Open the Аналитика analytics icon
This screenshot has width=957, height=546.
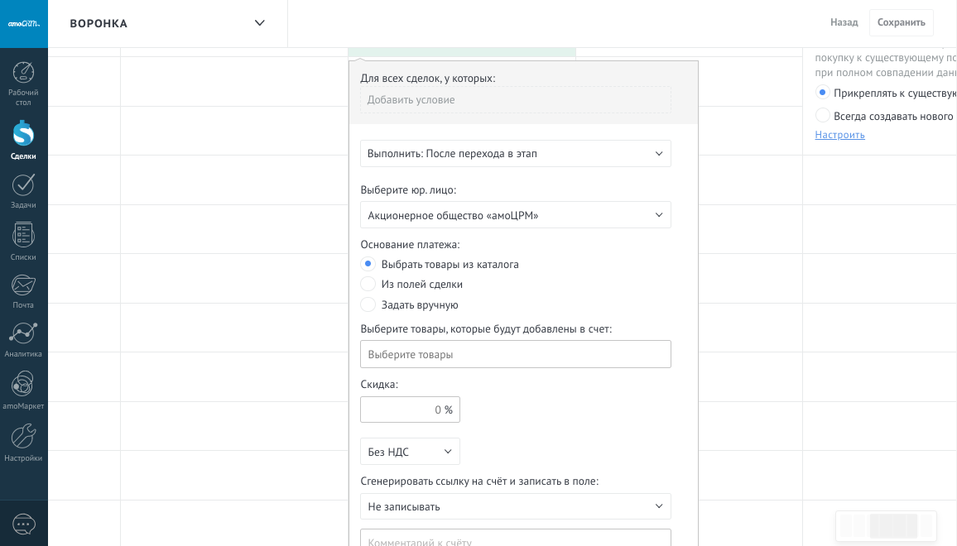click(x=23, y=334)
